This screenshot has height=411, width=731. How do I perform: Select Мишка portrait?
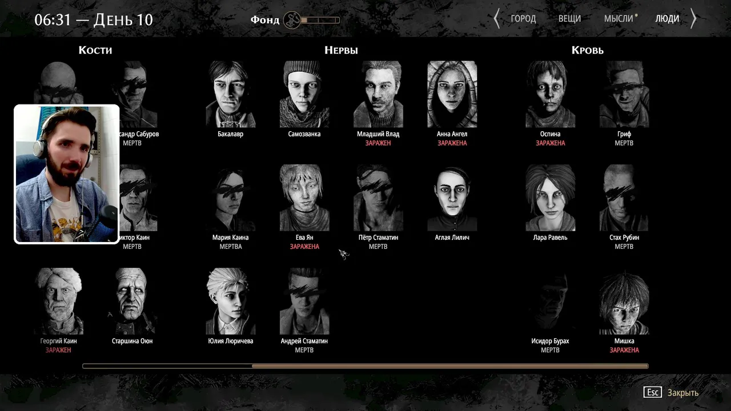624,301
